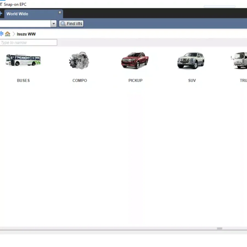Screen dimensions: 247x247
Task: Click the Snap-on EPC application icon
Action: [x=3, y=4]
